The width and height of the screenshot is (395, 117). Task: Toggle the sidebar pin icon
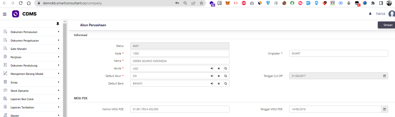coord(58,24)
